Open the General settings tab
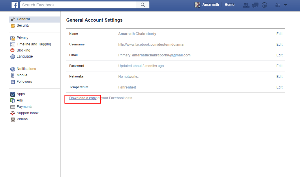Screen dimensions: 300x177 pos(34,19)
